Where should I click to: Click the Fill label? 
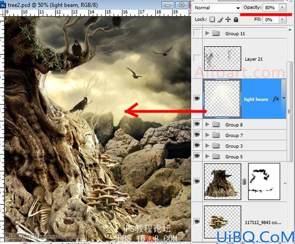[258, 19]
